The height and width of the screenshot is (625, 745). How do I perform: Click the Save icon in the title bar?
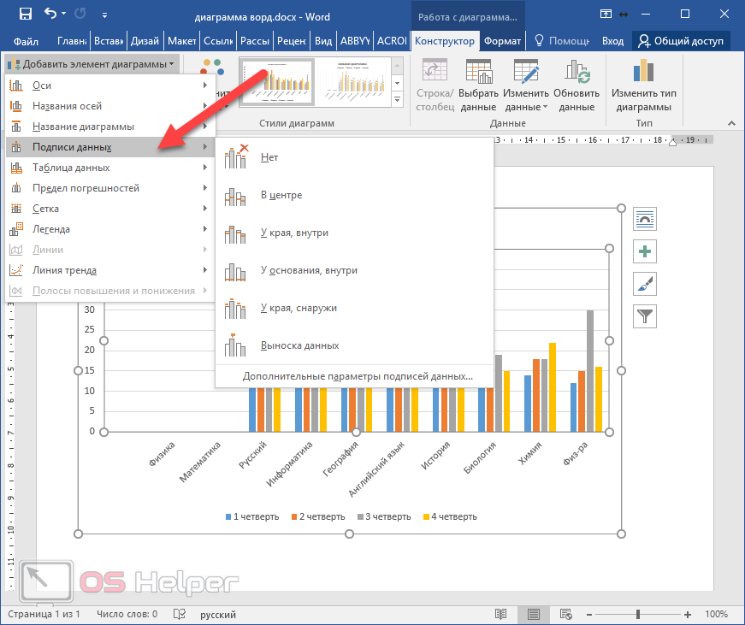click(x=25, y=14)
